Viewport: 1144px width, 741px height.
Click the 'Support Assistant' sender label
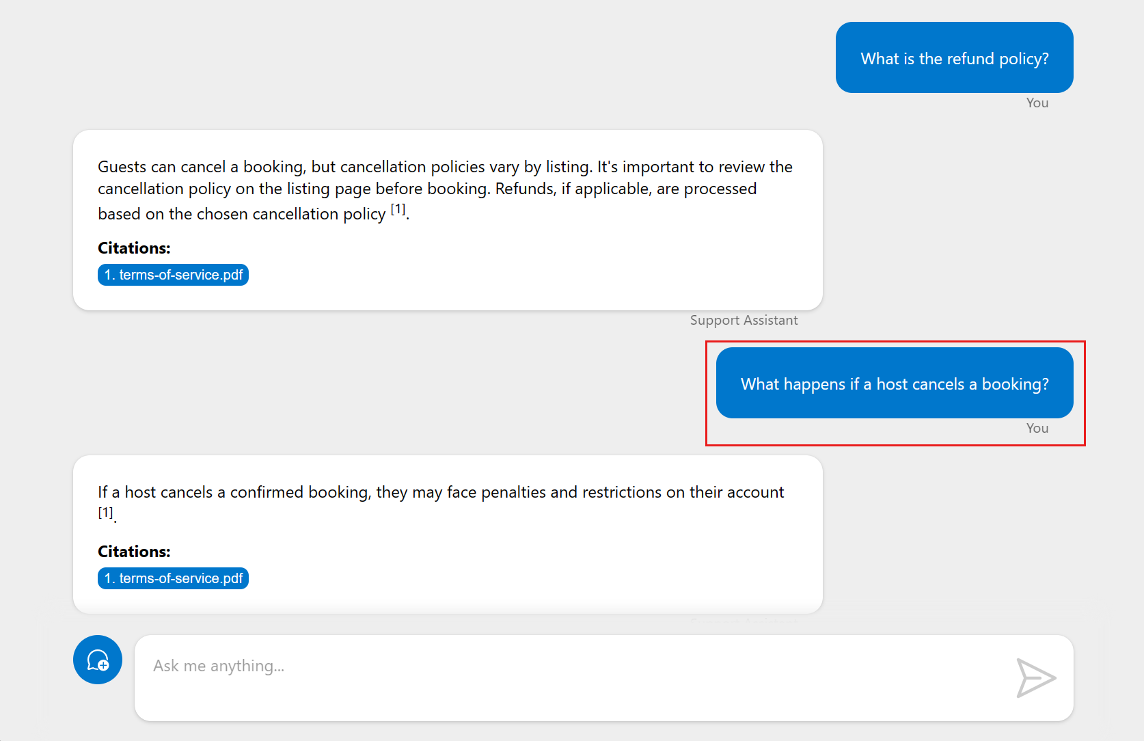[744, 320]
